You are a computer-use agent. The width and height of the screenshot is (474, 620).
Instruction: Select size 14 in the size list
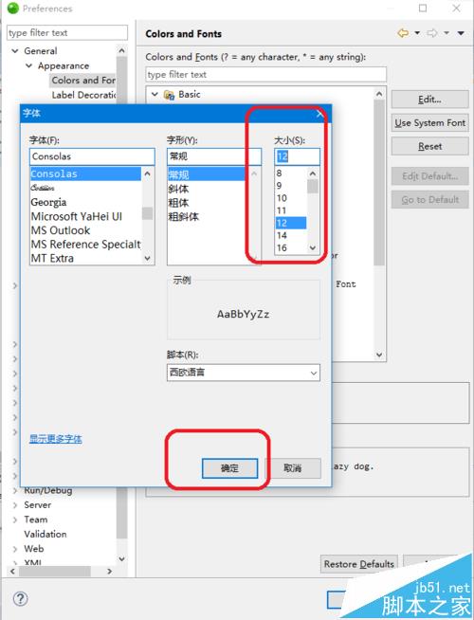tap(291, 236)
